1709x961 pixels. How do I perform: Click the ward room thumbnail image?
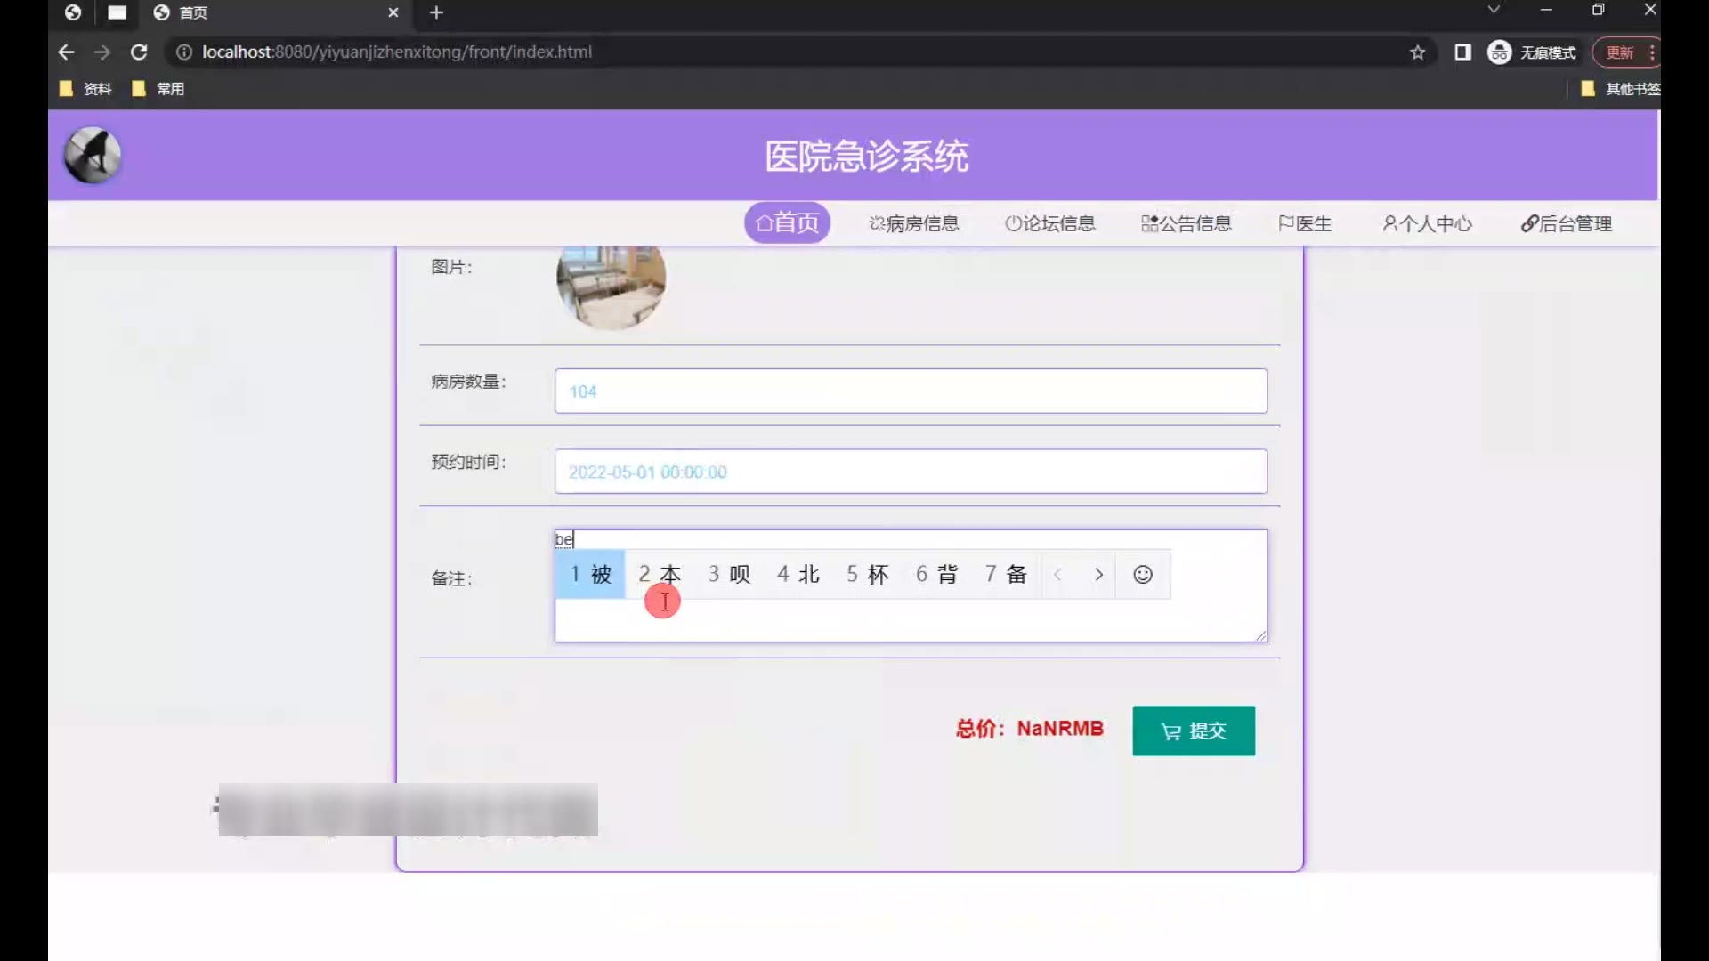point(611,287)
